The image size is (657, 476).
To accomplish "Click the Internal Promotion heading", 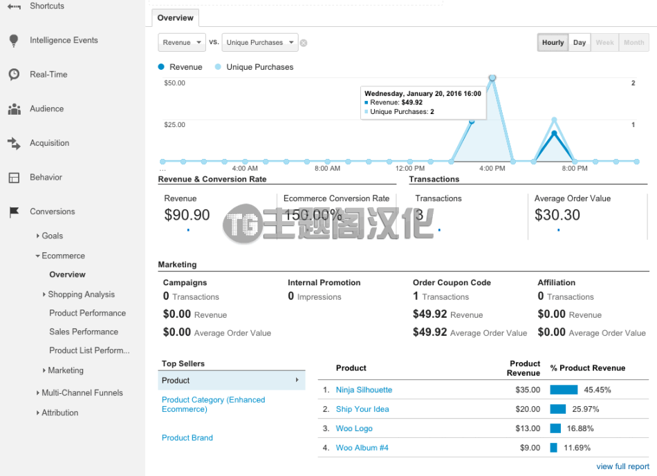I will point(324,283).
